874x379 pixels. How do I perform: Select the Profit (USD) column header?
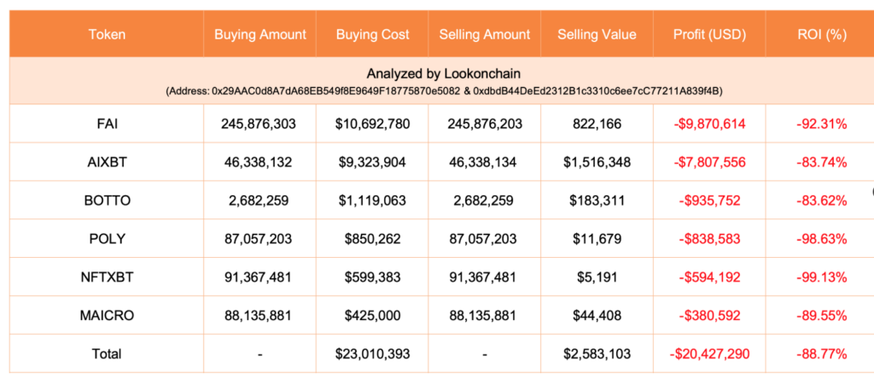click(708, 35)
